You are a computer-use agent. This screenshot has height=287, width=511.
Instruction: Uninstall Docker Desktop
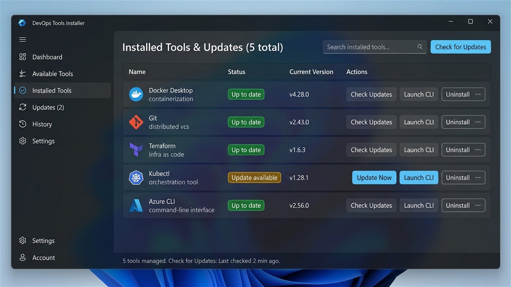pos(457,94)
